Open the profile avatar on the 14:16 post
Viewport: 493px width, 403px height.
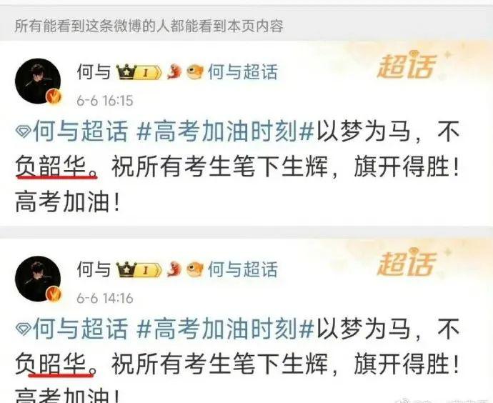click(38, 279)
